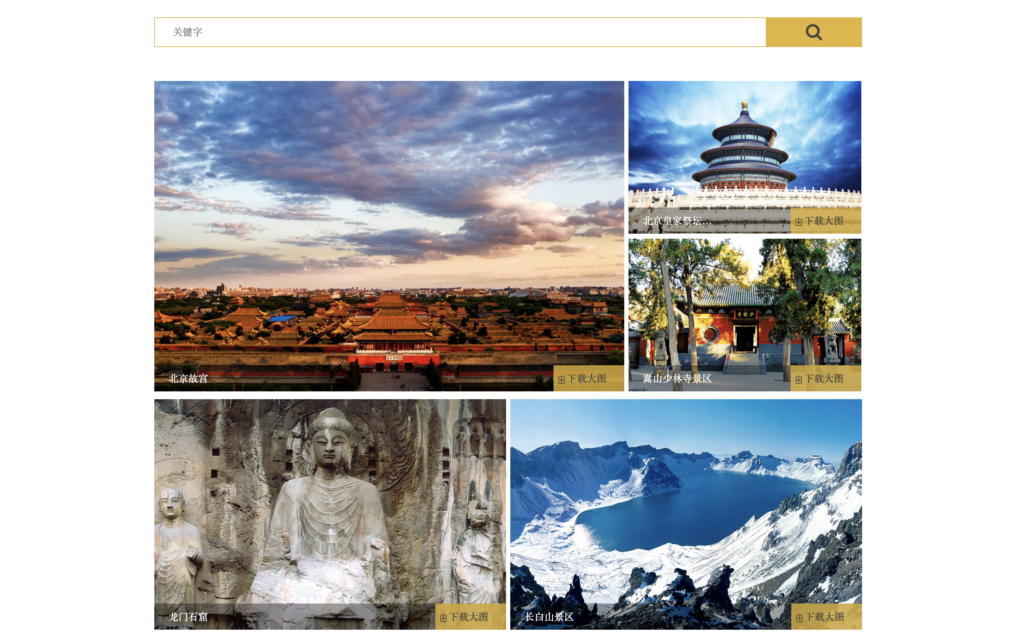Click the magnifying glass search icon
The width and height of the screenshot is (1016, 635).
point(813,32)
